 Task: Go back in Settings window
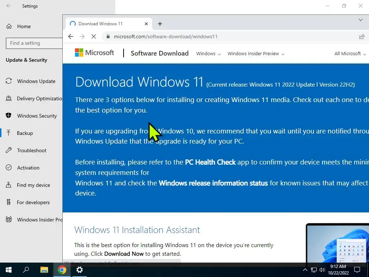pos(9,6)
